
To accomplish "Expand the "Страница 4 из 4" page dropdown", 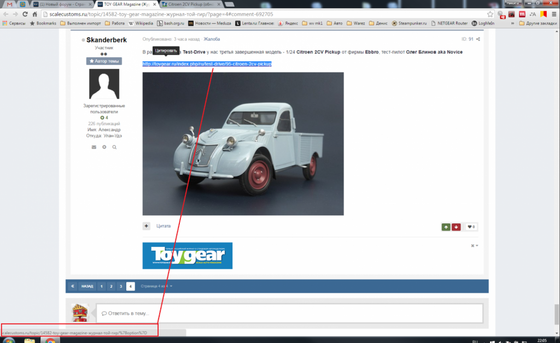I will pos(156,286).
